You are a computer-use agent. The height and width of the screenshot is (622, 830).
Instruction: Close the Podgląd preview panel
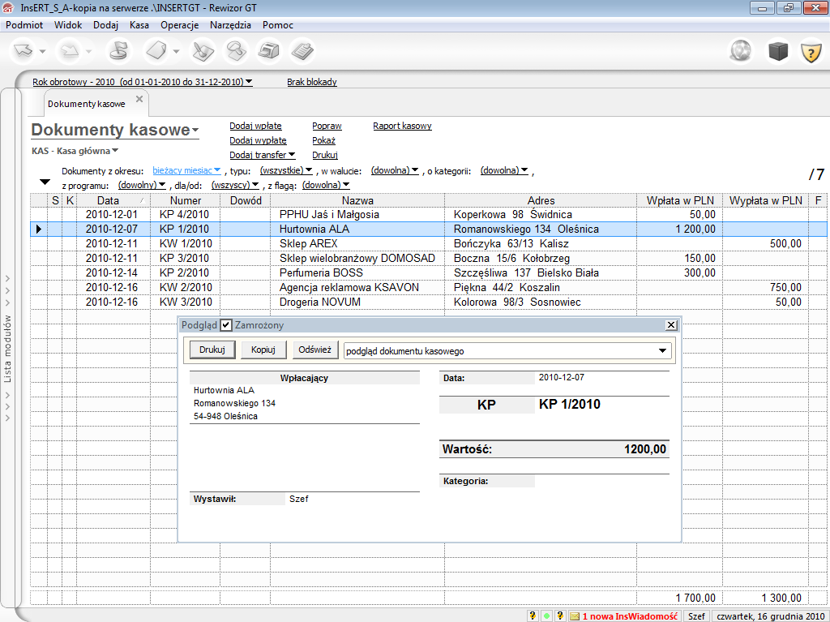[670, 325]
